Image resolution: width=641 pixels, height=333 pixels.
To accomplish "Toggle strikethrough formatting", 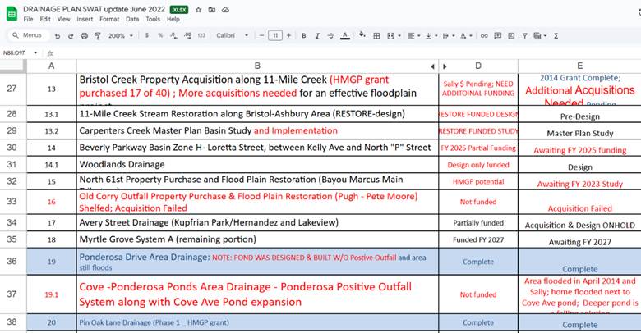I will [330, 36].
